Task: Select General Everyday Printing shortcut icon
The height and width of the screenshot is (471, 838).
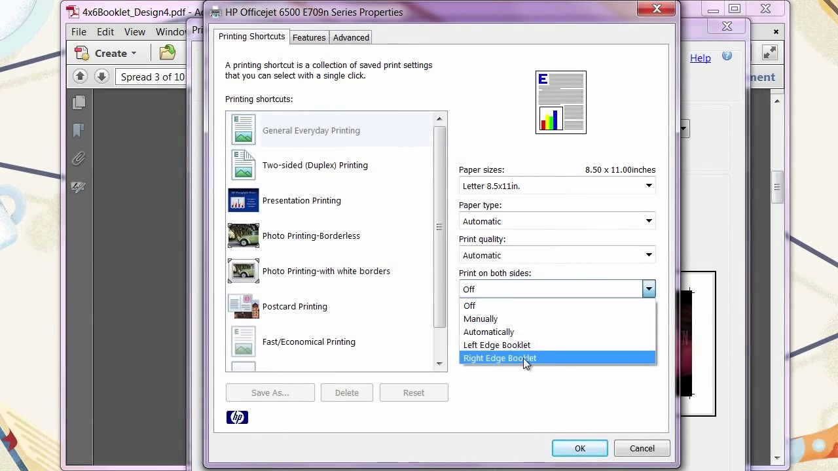Action: click(243, 130)
